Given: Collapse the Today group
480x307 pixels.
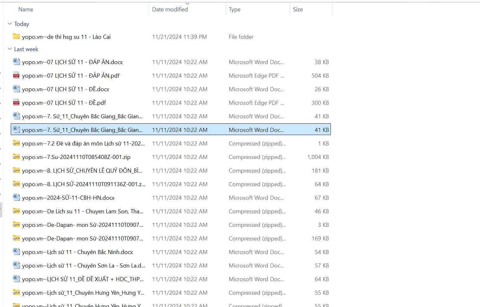Looking at the screenshot, I should 9,24.
